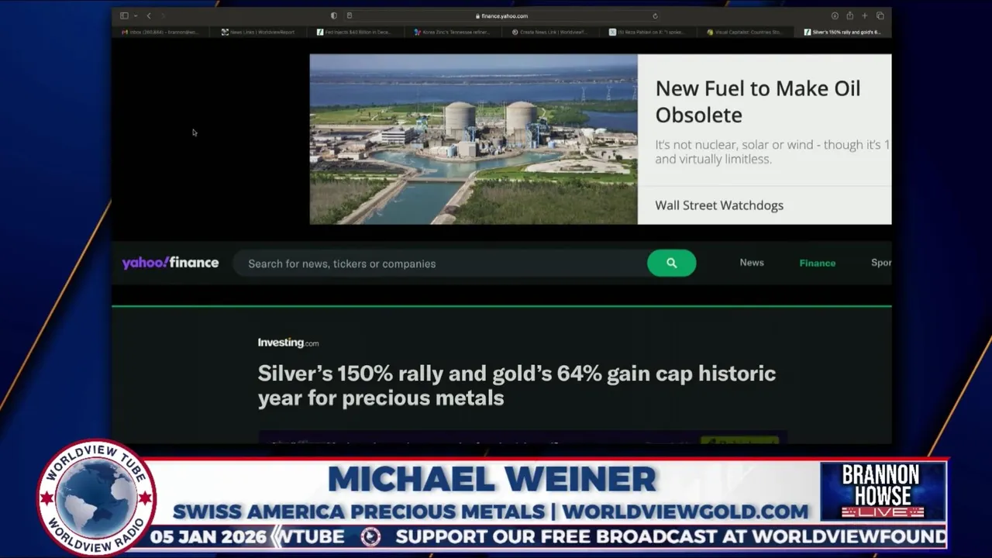
Task: Open the Wall Street Watchdogs link
Action: point(719,205)
